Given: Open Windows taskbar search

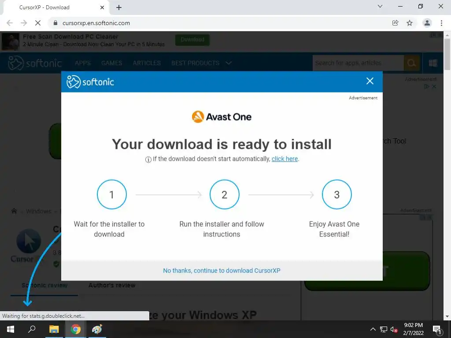Looking at the screenshot, I should [x=32, y=329].
